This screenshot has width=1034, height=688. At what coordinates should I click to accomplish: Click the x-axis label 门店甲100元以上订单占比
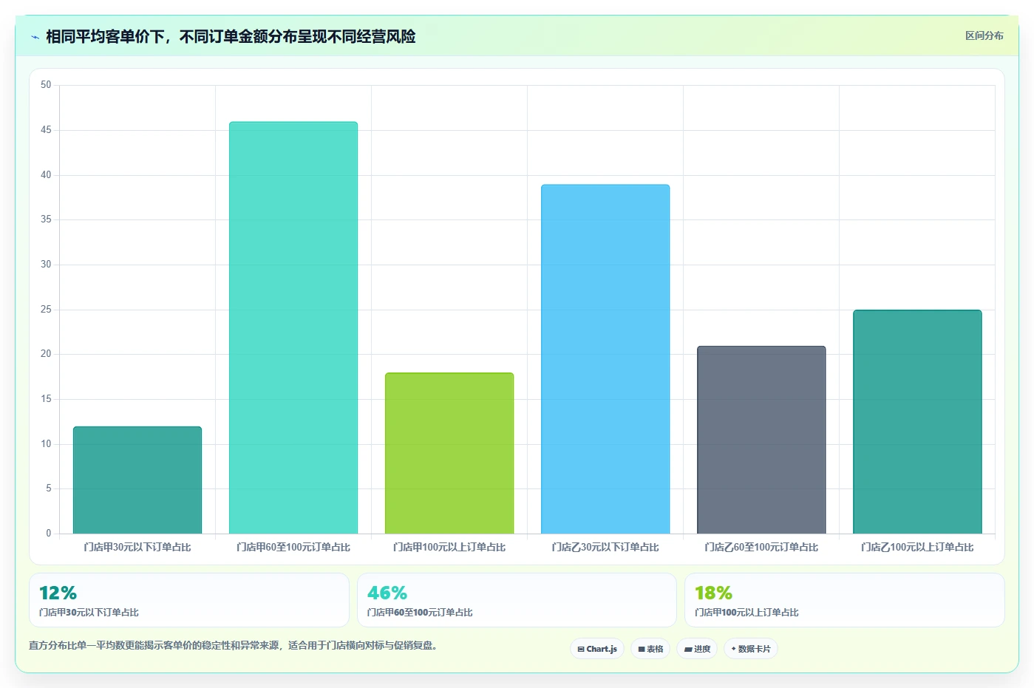coord(449,547)
